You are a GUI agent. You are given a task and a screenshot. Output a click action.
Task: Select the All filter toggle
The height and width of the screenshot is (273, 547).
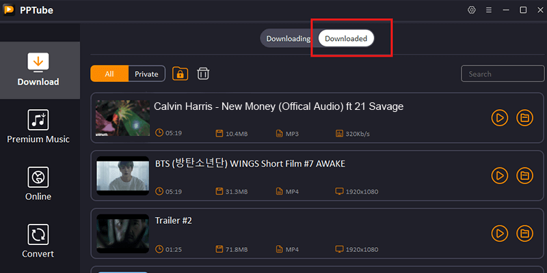(109, 74)
